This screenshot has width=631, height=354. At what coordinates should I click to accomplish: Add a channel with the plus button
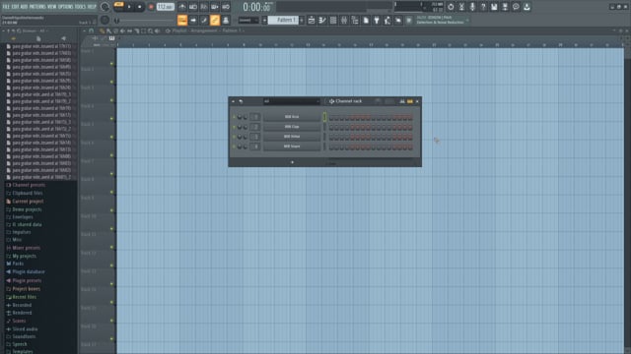tap(292, 162)
